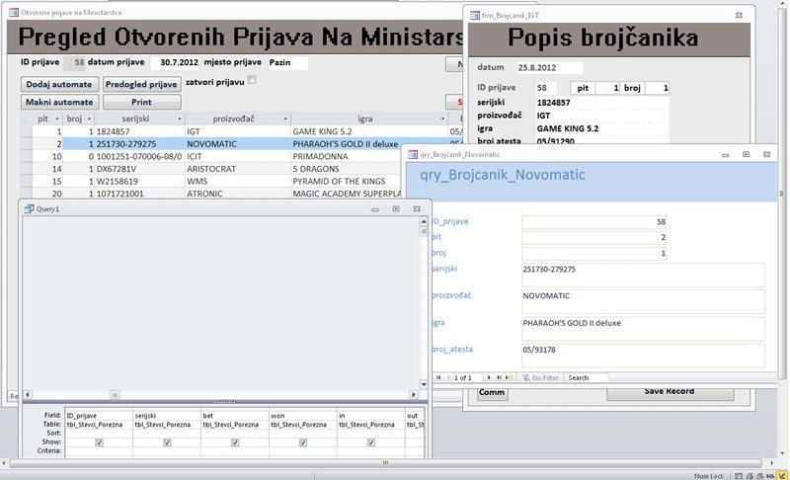Viewport: 790px width, 480px height.
Task: Click Field cell ID_prijave in query grid
Action: click(x=99, y=416)
